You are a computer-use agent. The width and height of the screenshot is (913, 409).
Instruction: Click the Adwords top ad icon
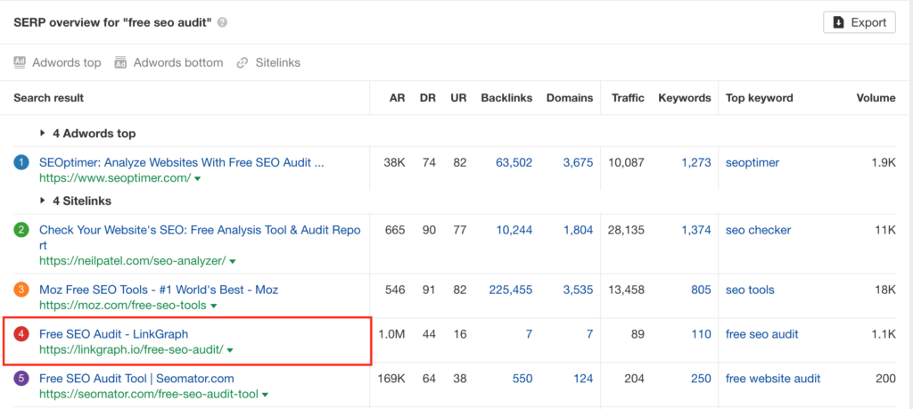pos(20,62)
